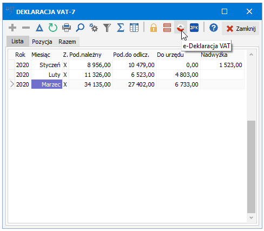
Task: Switch to the Pozycja tab
Action: (x=42, y=42)
